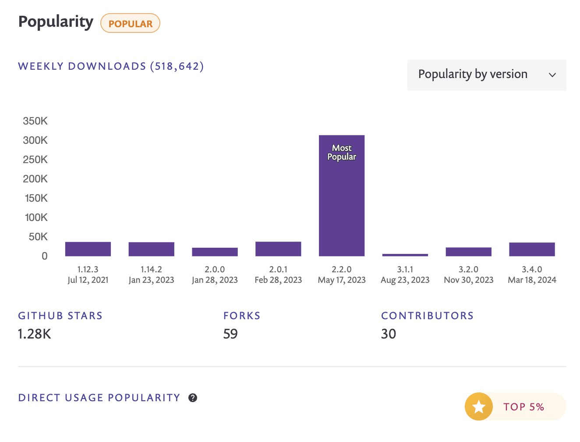Click the small 3.1.1 version bar
The width and height of the screenshot is (580, 442).
point(405,255)
